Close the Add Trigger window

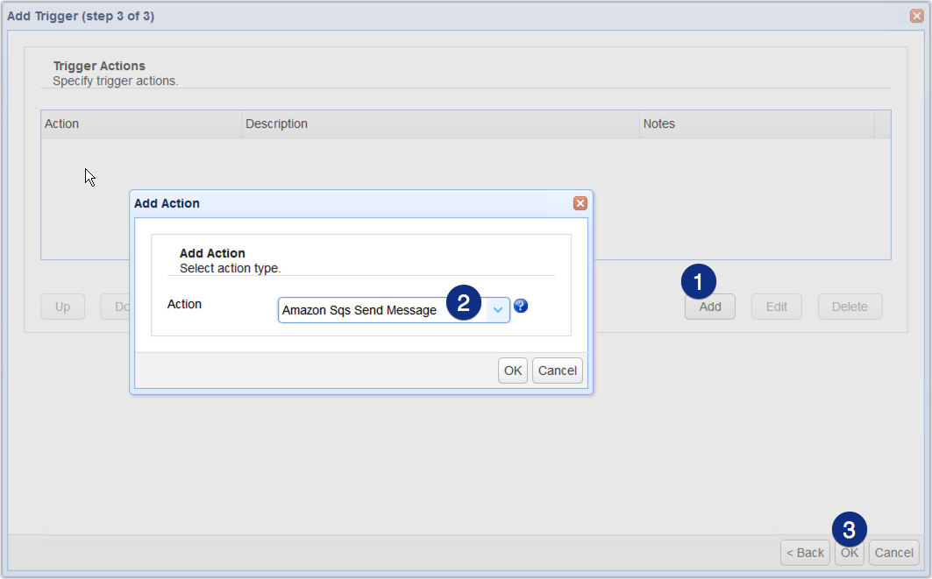coord(919,15)
